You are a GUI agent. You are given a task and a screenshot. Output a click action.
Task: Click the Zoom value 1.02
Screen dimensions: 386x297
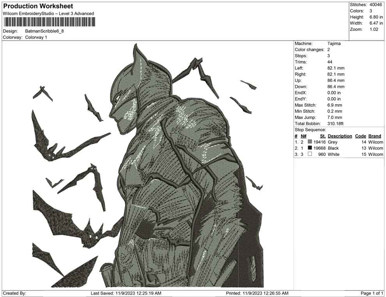click(374, 30)
